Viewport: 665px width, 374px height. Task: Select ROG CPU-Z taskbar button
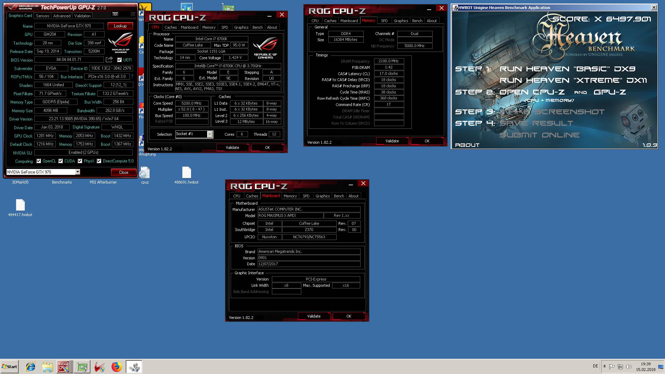pyautogui.click(x=64, y=367)
